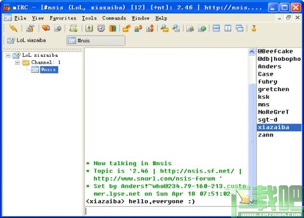This screenshot has width=304, height=218.
Task: Cascade windows using the toolbar icon
Action: [239, 29]
